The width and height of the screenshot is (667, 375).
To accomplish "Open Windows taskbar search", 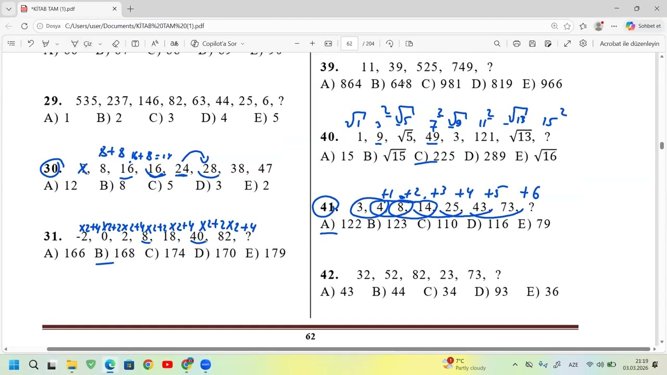I will [x=33, y=365].
